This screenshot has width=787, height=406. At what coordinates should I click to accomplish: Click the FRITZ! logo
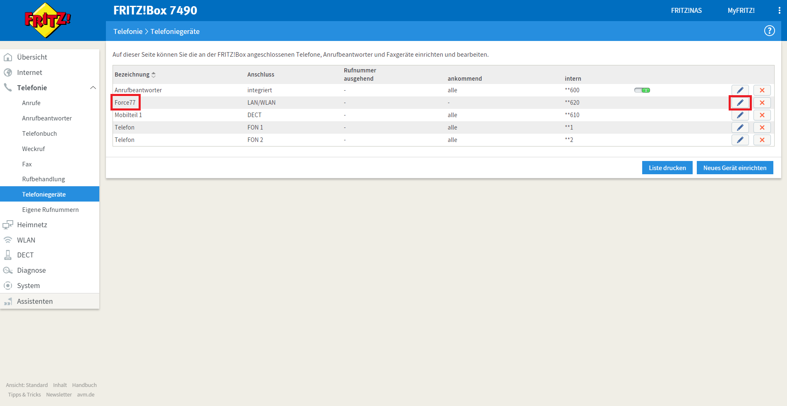(48, 20)
